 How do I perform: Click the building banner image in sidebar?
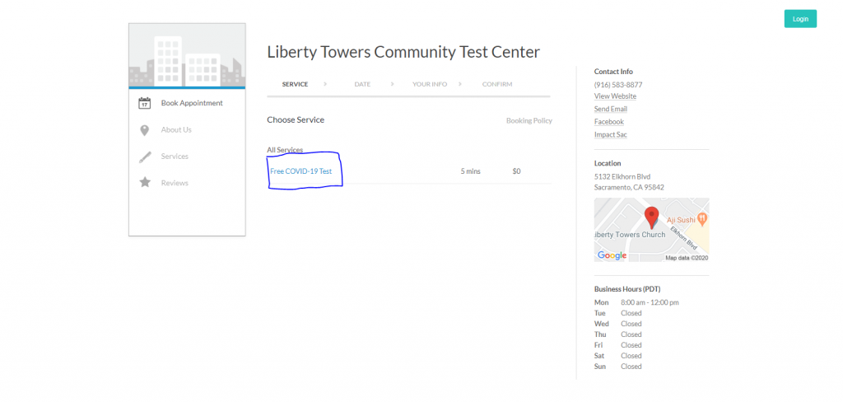(187, 55)
